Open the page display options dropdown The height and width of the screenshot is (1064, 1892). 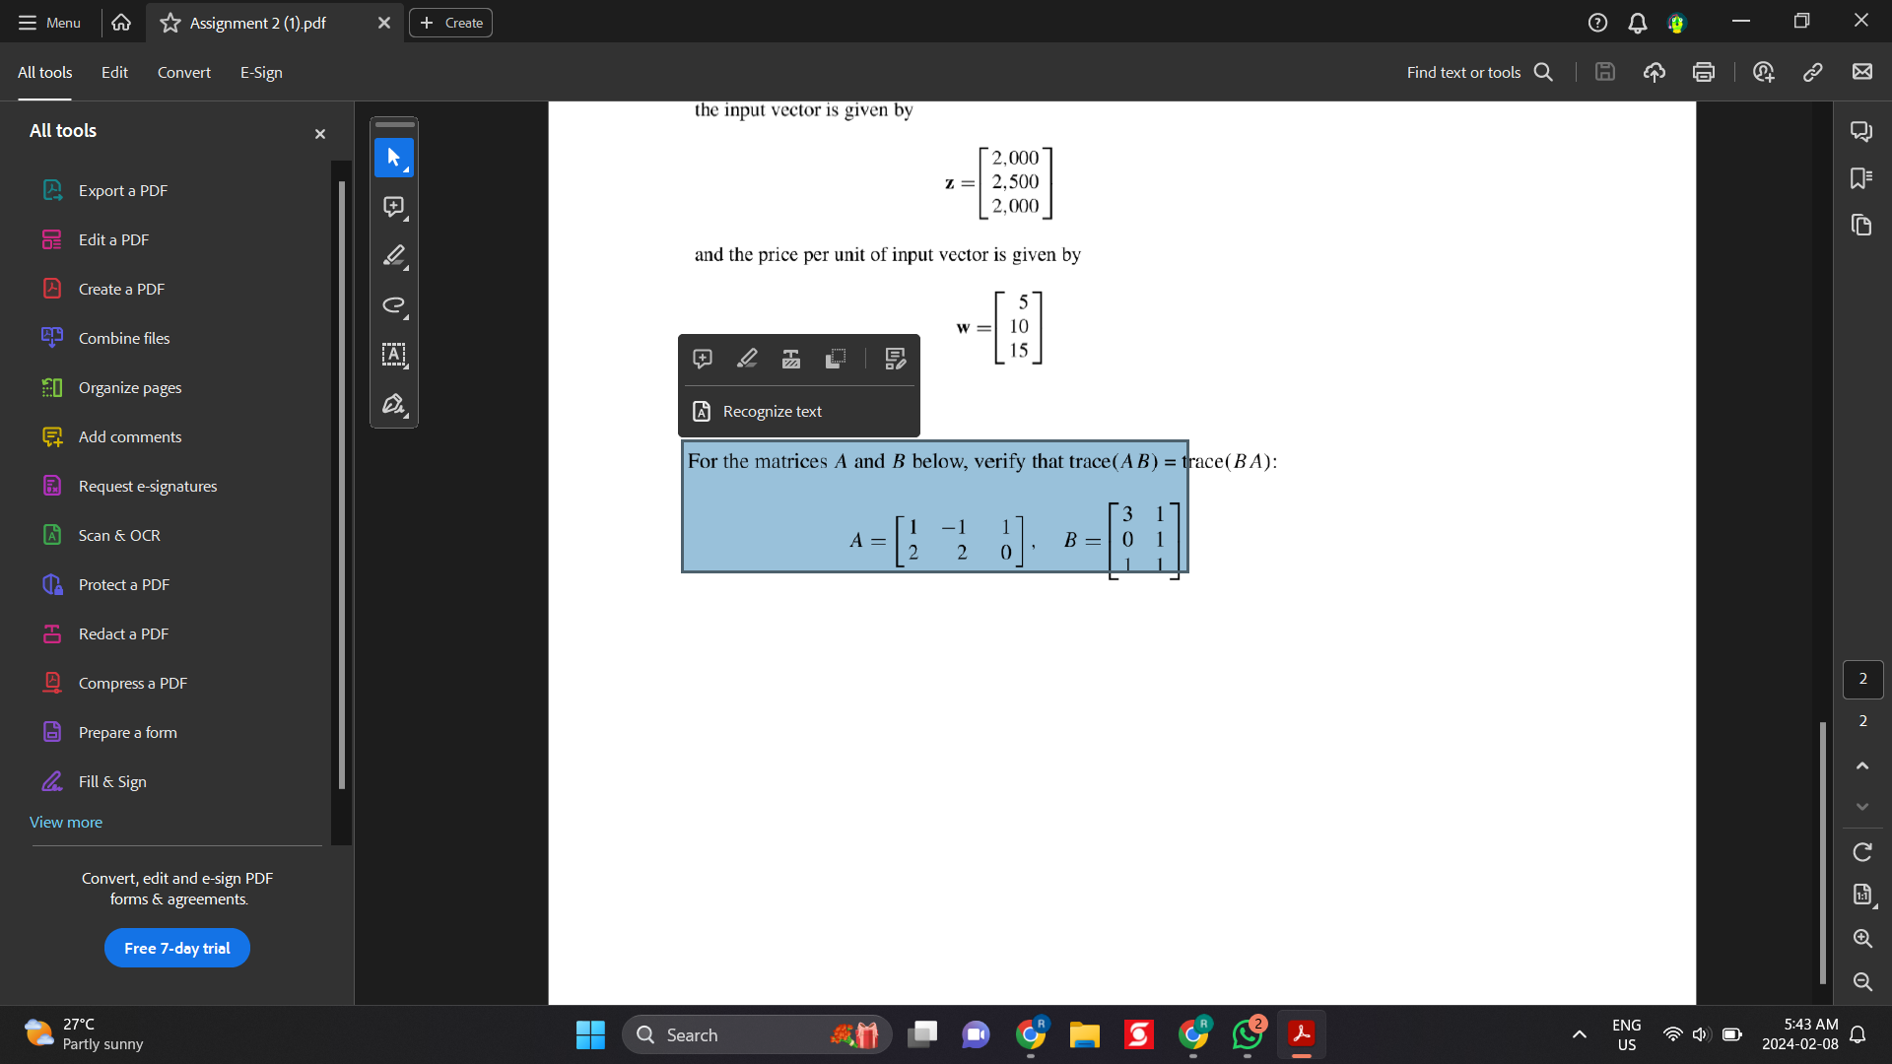(x=1862, y=895)
